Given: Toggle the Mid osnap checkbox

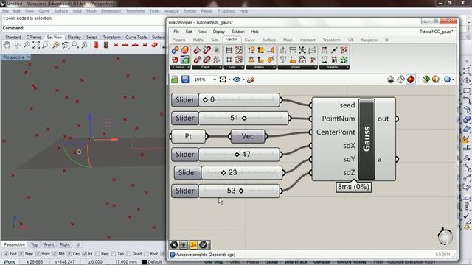Looking at the screenshot, I should coord(55,254).
